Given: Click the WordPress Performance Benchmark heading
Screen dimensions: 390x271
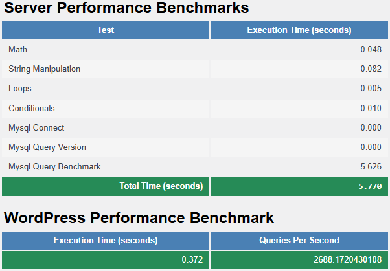Looking at the screenshot, I should tap(139, 218).
